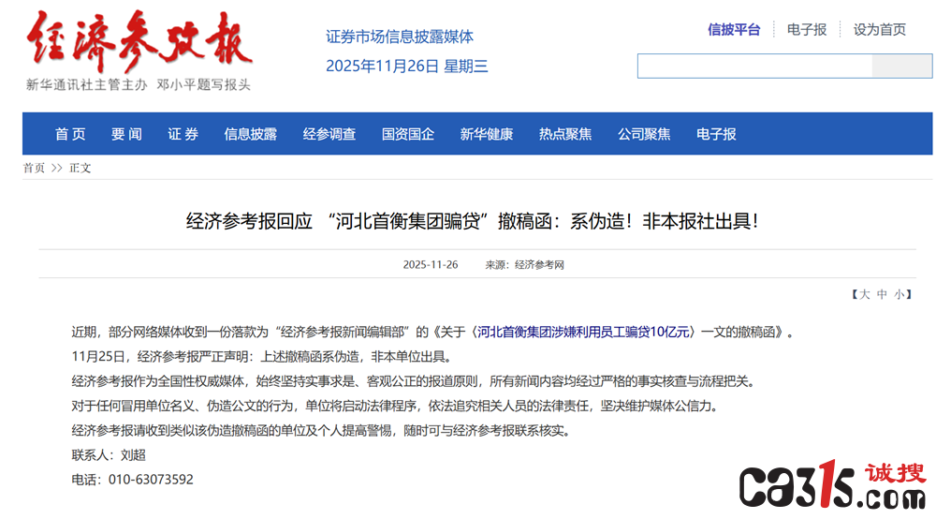
Task: Open the 河北首衡集团涉嫌利用员工骗贷10亿元 article link
Action: [582, 332]
